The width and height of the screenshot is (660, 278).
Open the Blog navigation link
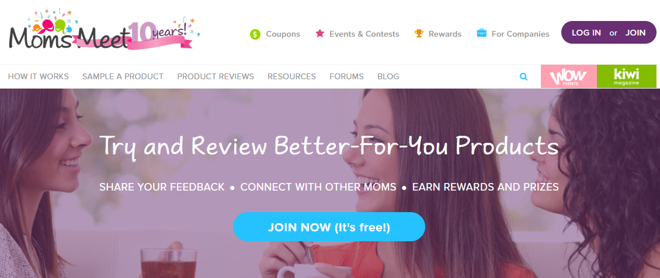tap(388, 76)
